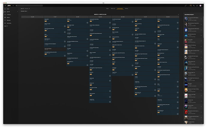
Task: Click the Recording Priority list scrollbar
Action: click(x=203, y=26)
